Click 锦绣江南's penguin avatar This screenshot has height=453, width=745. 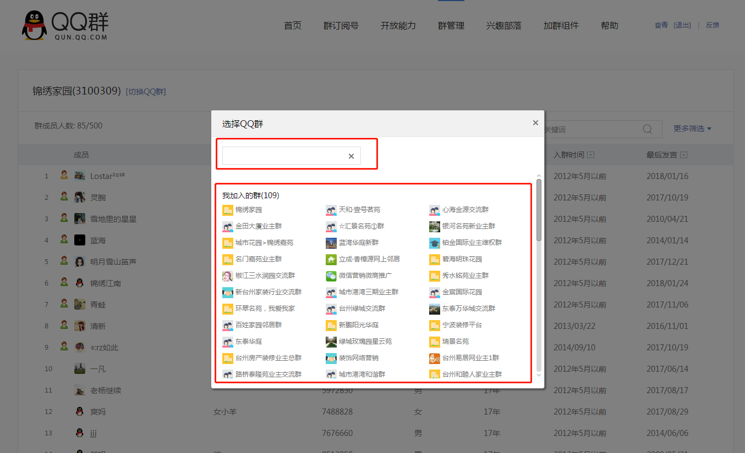coord(80,283)
